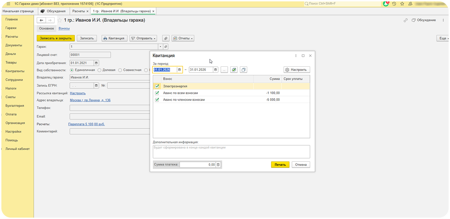Click the Дополнительная информация text field
450x219 pixels.
tap(231, 152)
